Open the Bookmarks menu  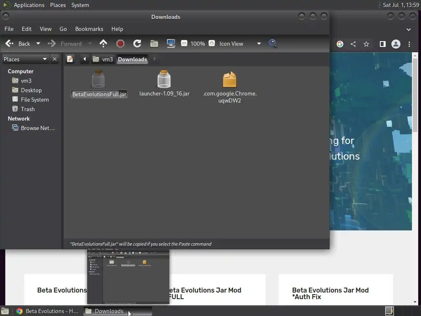(89, 29)
